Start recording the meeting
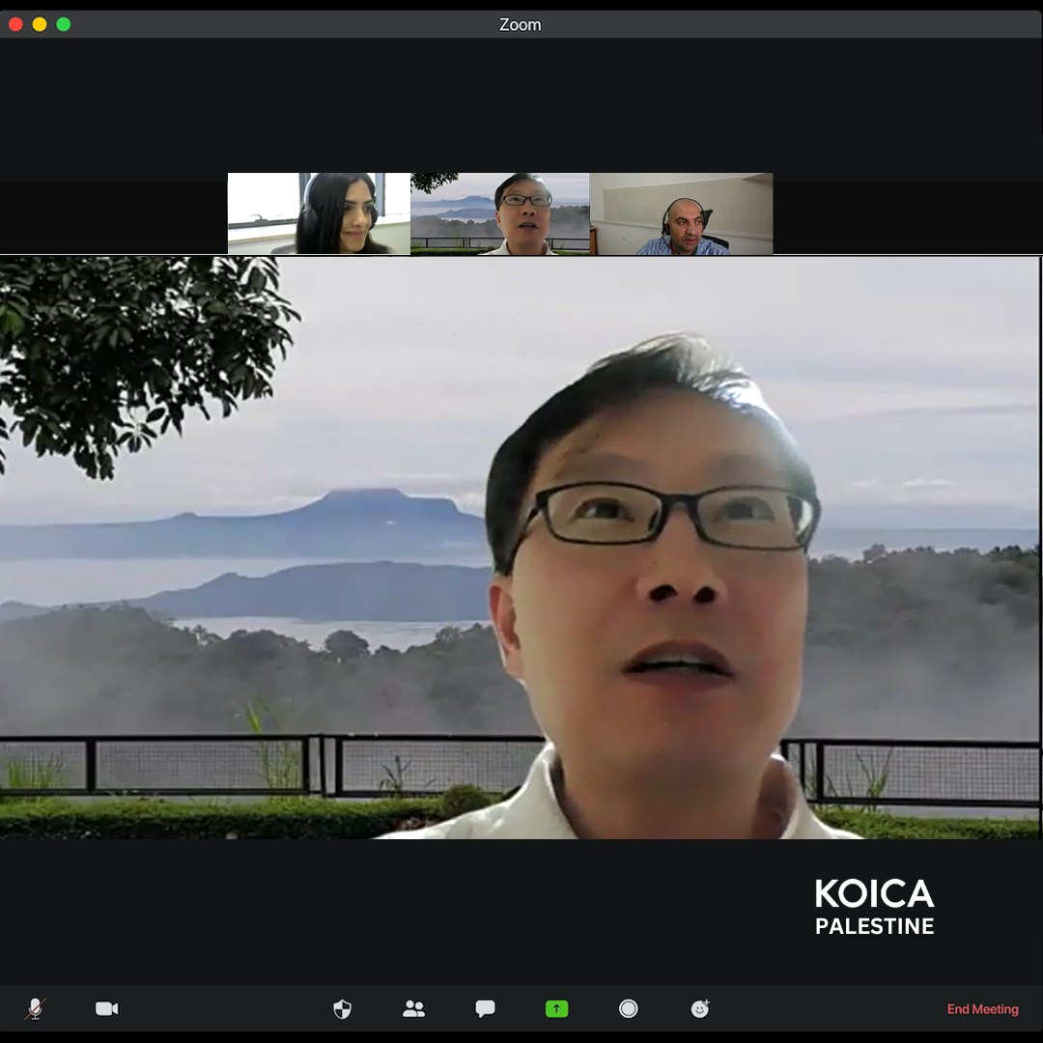The width and height of the screenshot is (1043, 1043). click(628, 1009)
